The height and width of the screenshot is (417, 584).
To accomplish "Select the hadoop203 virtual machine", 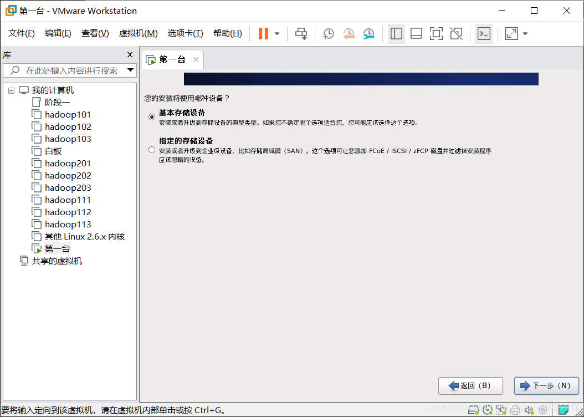I will click(x=68, y=188).
